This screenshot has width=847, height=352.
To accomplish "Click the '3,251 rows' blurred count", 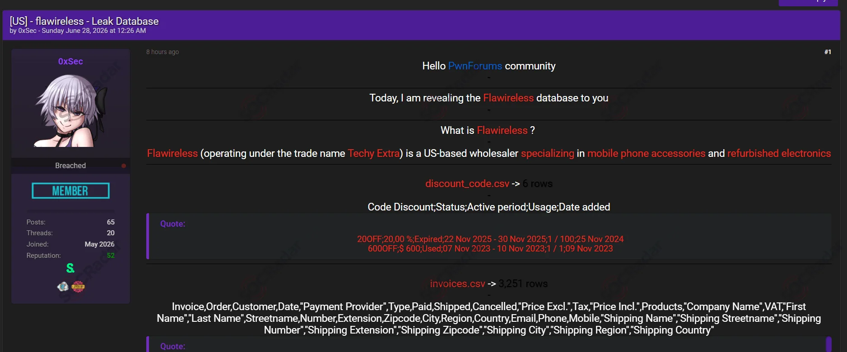I will tap(523, 283).
